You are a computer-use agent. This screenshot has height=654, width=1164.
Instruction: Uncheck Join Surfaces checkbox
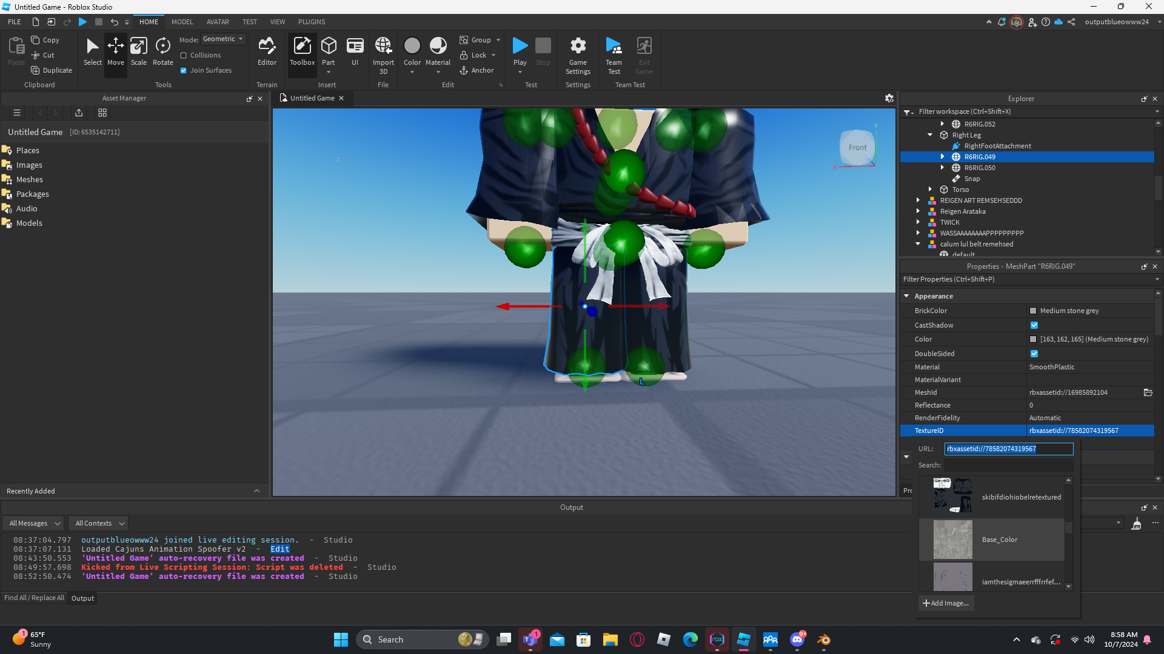pos(184,70)
